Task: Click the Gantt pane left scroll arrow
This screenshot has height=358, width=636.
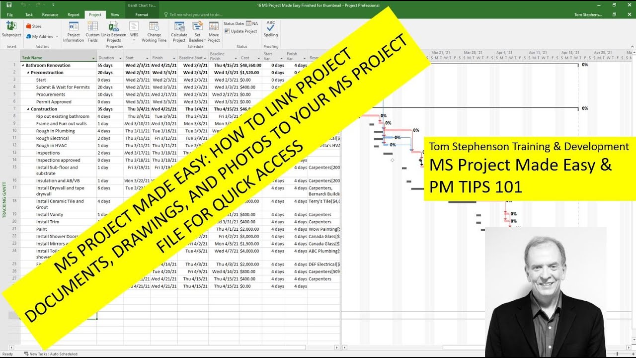Action: (344, 347)
